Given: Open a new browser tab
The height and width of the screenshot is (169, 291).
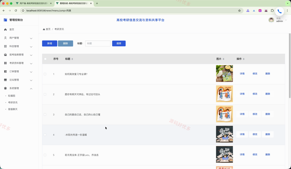Looking at the screenshot, I should pyautogui.click(x=97, y=3).
